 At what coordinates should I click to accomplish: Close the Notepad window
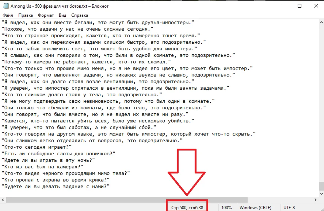[316, 6]
